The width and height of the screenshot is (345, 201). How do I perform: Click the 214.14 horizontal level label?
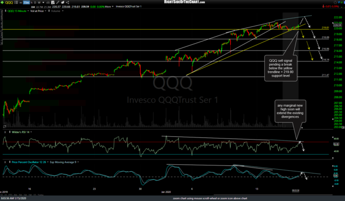(325, 60)
